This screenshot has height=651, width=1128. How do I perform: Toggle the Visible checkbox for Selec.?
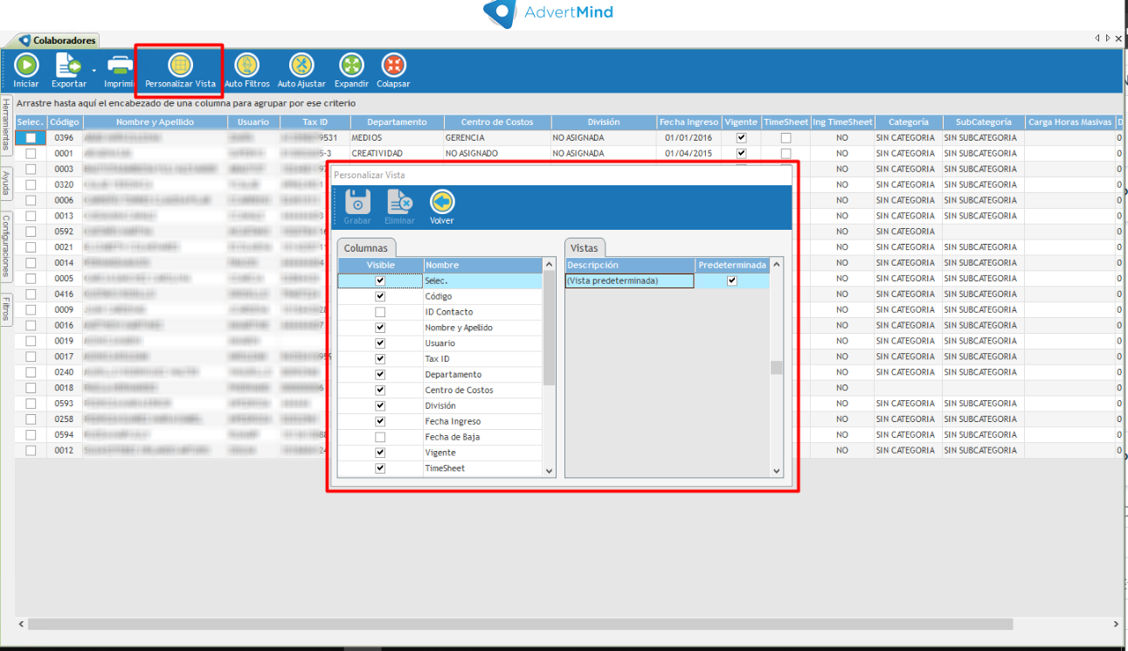pyautogui.click(x=380, y=280)
